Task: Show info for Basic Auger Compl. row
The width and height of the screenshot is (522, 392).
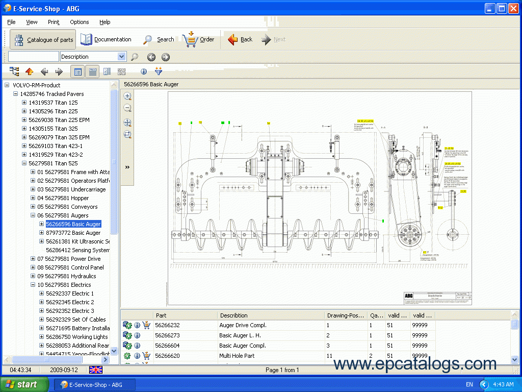Action: (137, 346)
